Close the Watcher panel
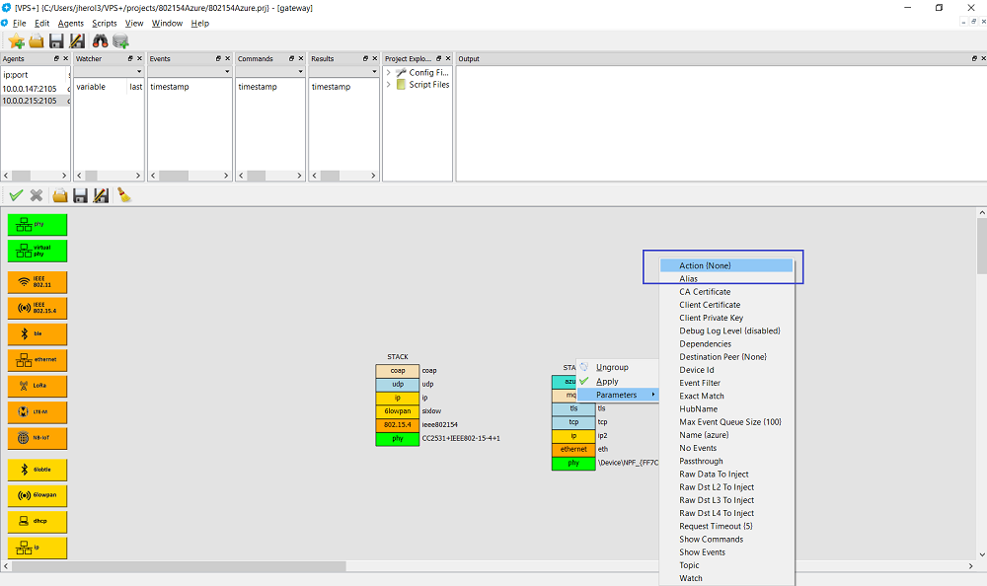 138,59
